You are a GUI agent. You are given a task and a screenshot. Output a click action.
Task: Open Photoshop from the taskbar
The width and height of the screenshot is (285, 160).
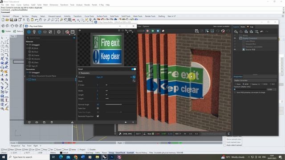[112, 157]
